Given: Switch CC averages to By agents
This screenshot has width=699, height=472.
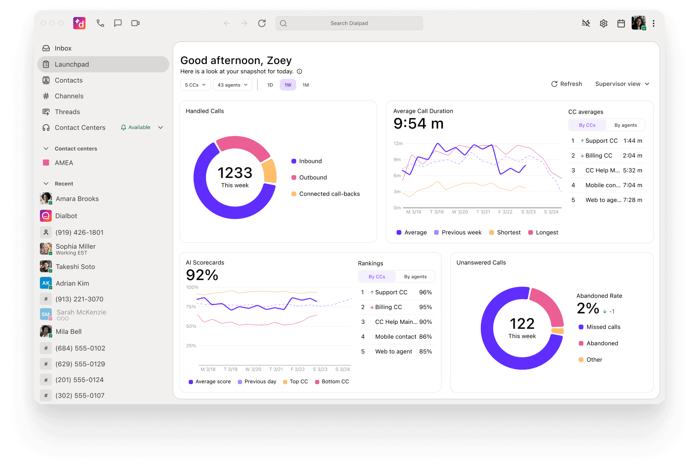Looking at the screenshot, I should coord(626,125).
